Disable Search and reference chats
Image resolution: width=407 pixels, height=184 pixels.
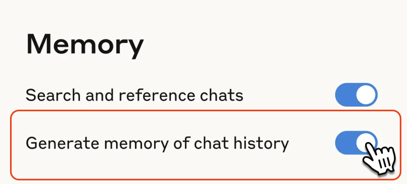[x=356, y=94]
